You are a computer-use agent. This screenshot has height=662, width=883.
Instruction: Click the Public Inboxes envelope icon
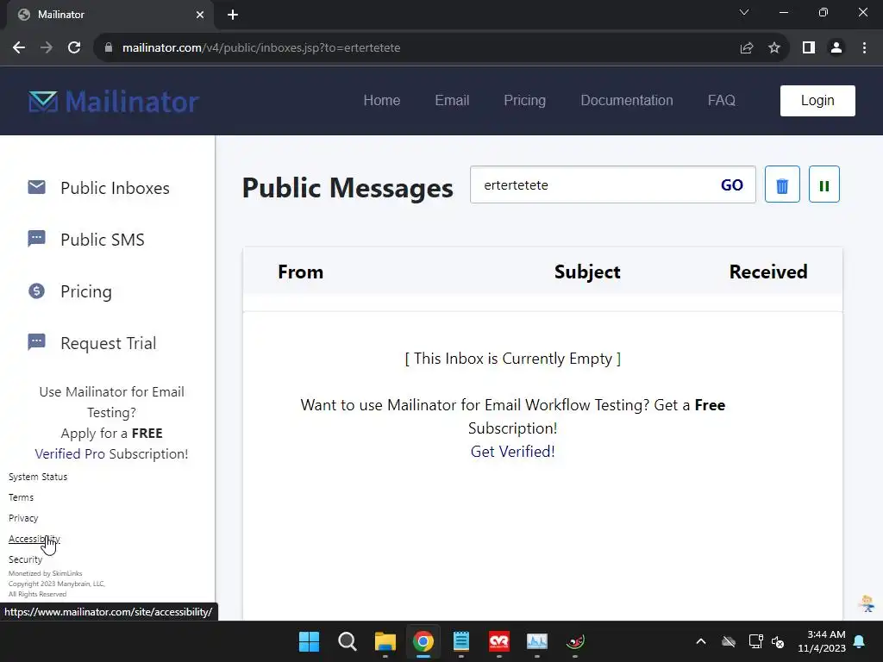click(36, 187)
